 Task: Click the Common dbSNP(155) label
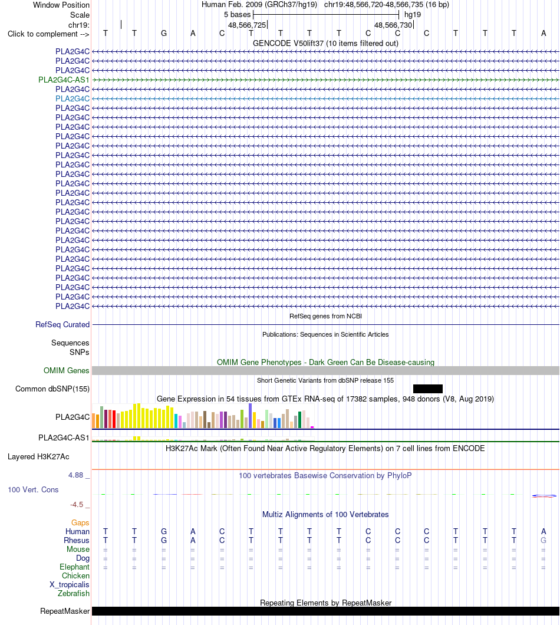(52, 389)
